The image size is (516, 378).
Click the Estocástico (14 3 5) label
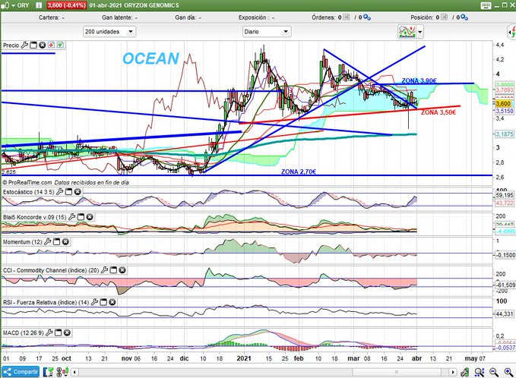29,192
